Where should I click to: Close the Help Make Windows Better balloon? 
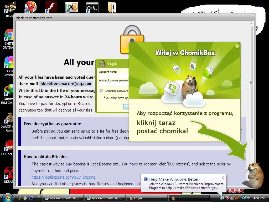tap(223, 178)
